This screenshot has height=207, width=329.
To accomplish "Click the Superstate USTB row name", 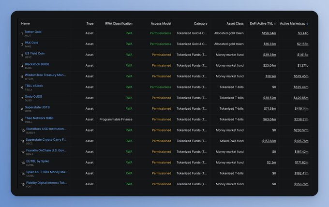I will [x=37, y=107].
